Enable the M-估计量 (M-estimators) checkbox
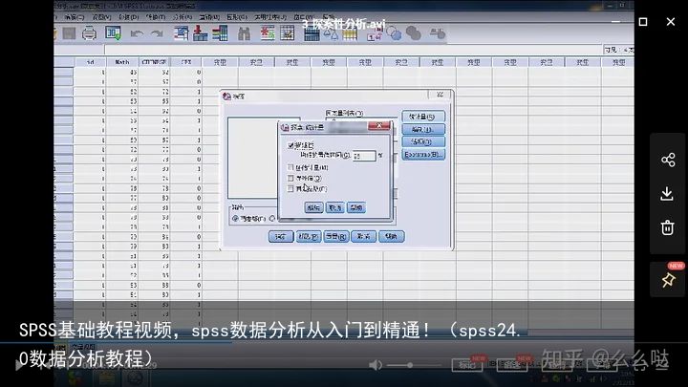The width and height of the screenshot is (688, 387). tap(290, 167)
